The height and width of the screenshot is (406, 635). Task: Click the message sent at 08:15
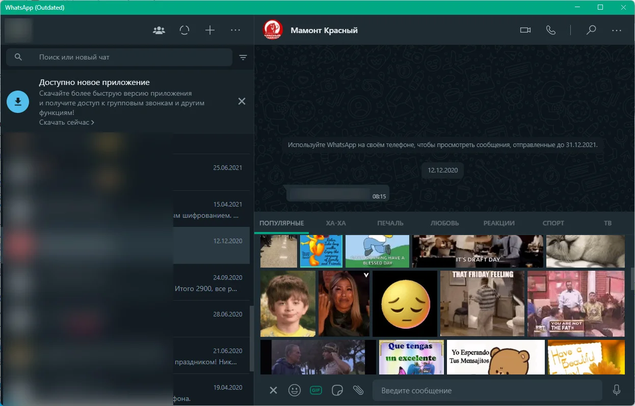[x=337, y=193]
